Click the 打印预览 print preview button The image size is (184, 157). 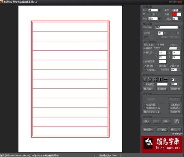[162, 130]
